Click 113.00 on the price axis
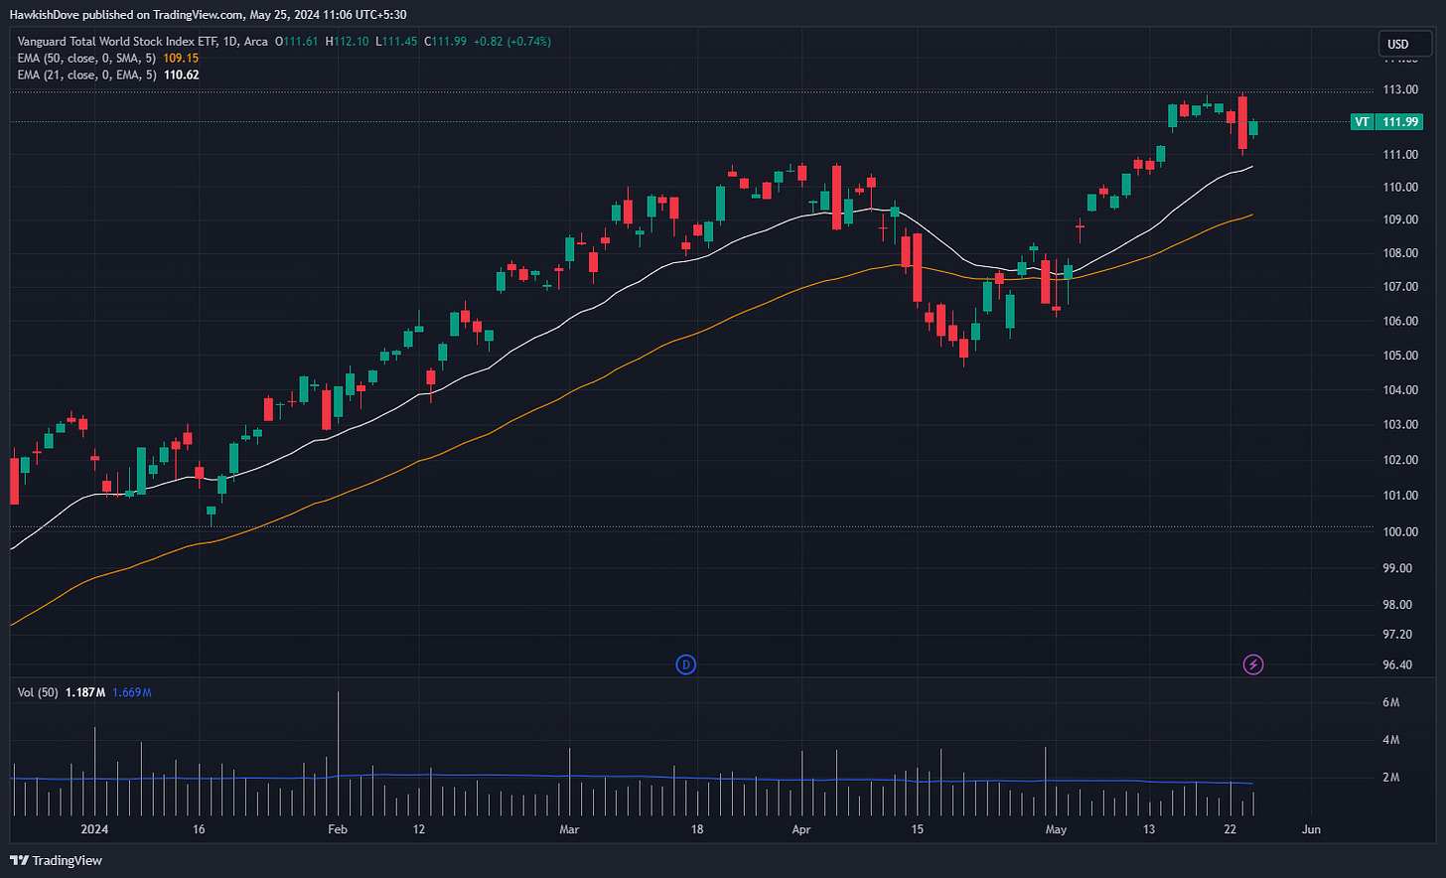 [1400, 89]
